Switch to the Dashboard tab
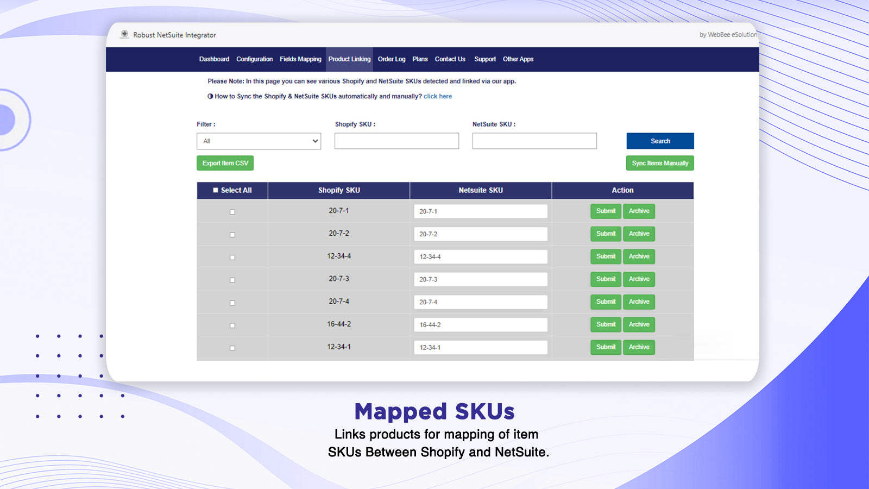Viewport: 869px width, 489px height. (x=214, y=59)
